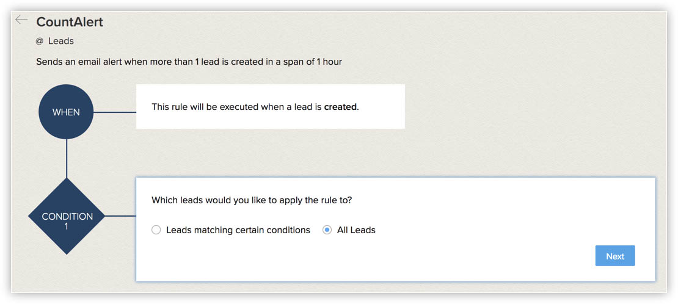
Task: Click the @ symbol beside Leads
Action: [40, 41]
